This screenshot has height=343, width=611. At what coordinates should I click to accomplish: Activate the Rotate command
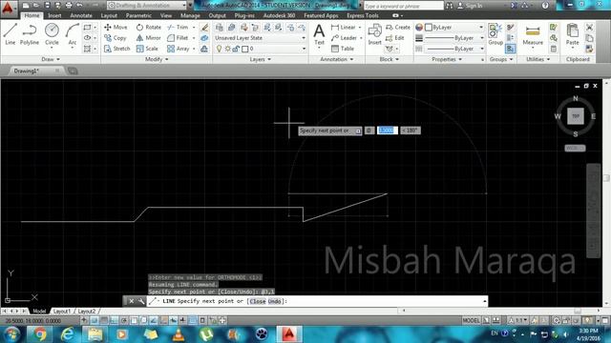[149, 28]
